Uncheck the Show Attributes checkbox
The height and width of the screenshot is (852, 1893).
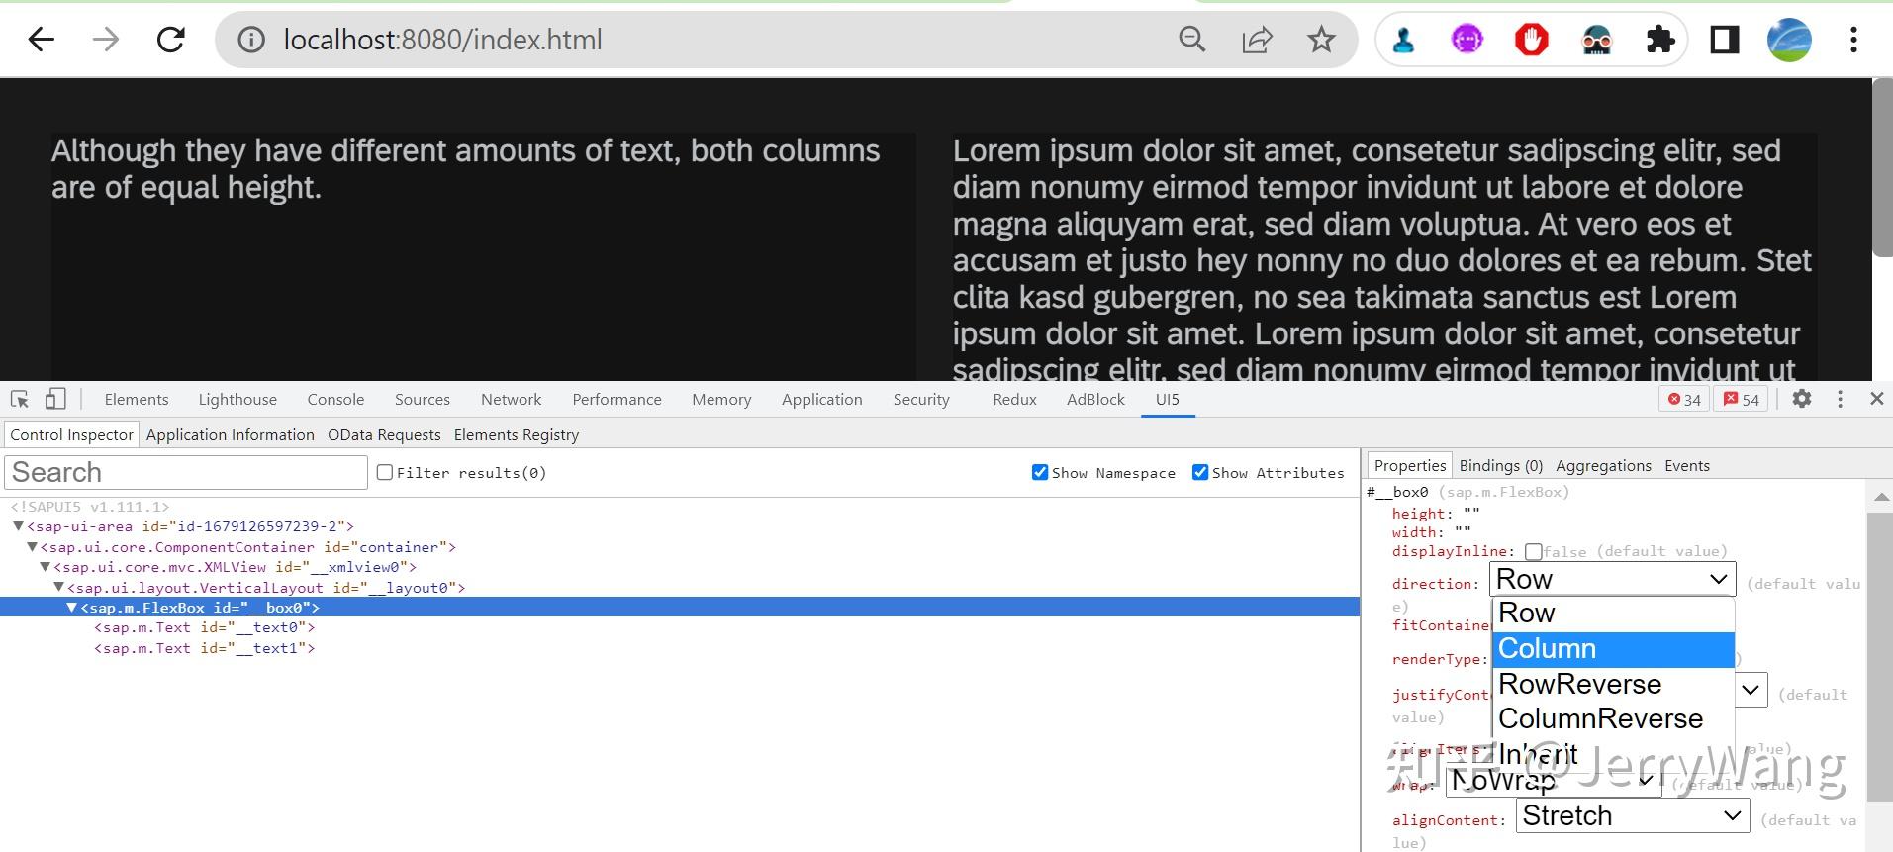click(1200, 472)
